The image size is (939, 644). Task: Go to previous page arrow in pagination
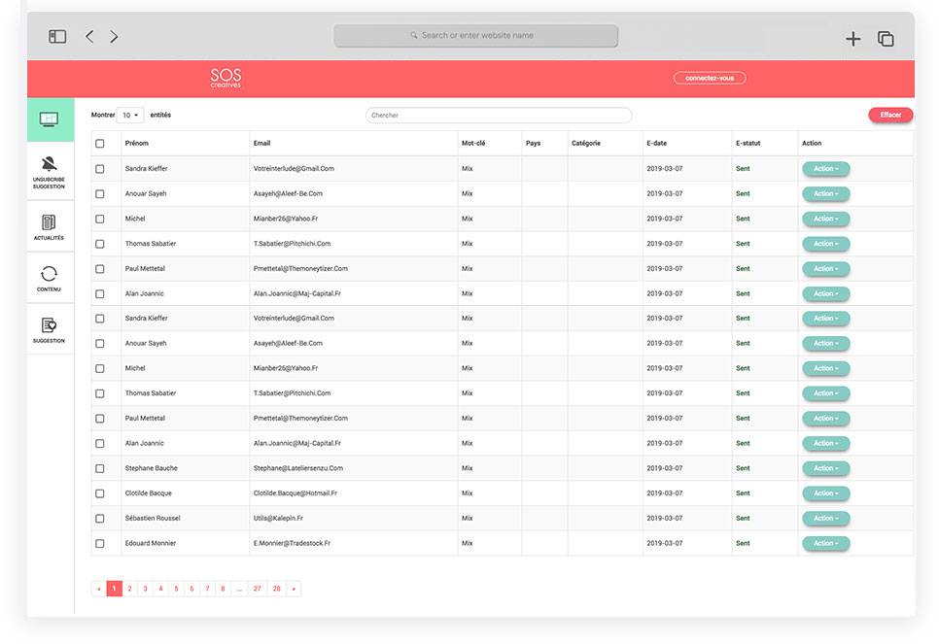pyautogui.click(x=99, y=589)
